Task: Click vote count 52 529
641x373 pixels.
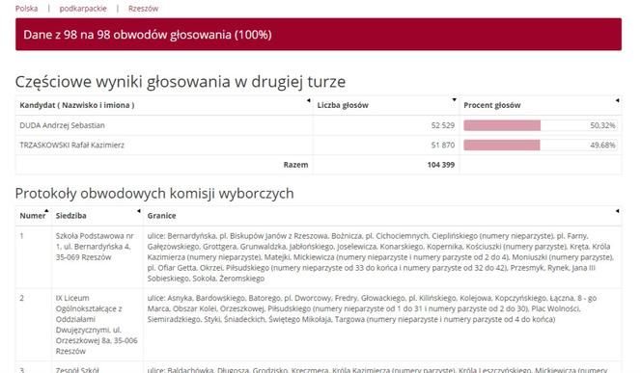Action: tap(443, 125)
